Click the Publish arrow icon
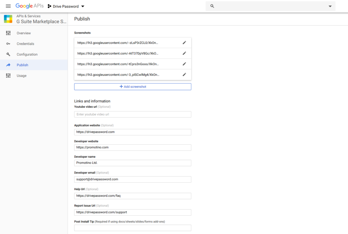This screenshot has height=234, width=348. tap(8, 65)
